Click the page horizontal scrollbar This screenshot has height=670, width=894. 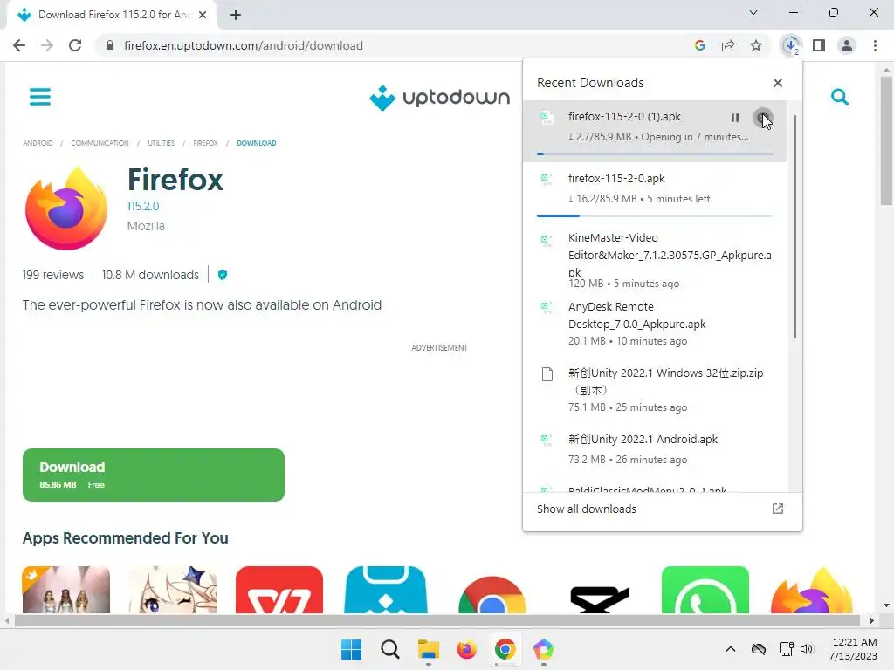(437, 620)
